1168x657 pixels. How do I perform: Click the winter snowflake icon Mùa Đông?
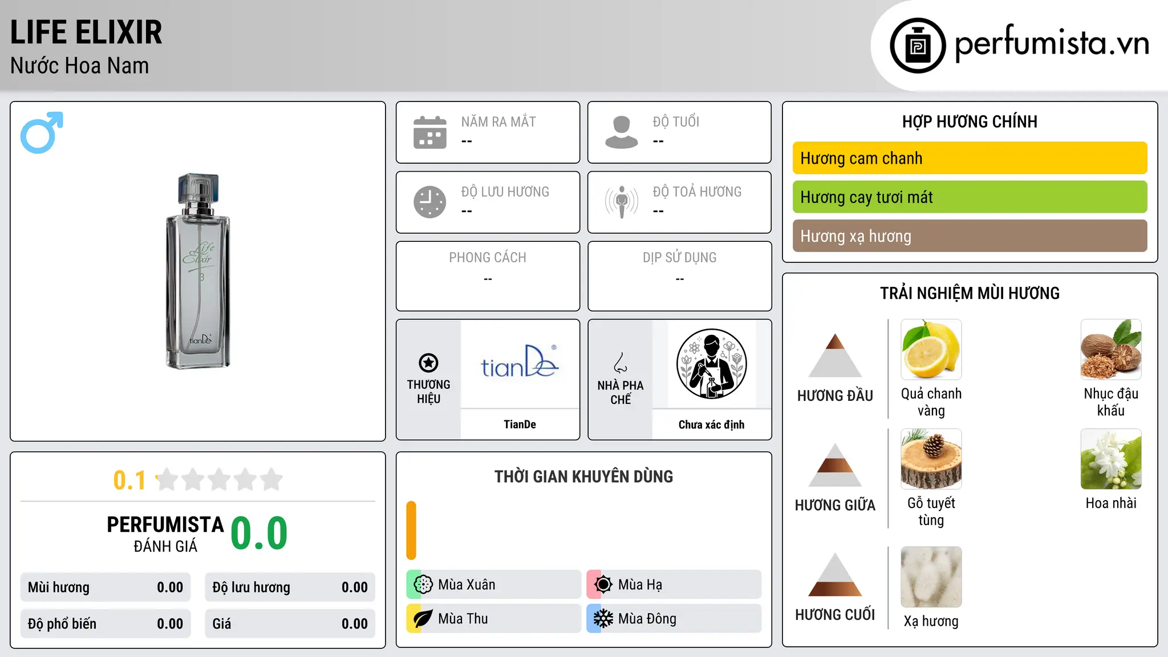[603, 619]
